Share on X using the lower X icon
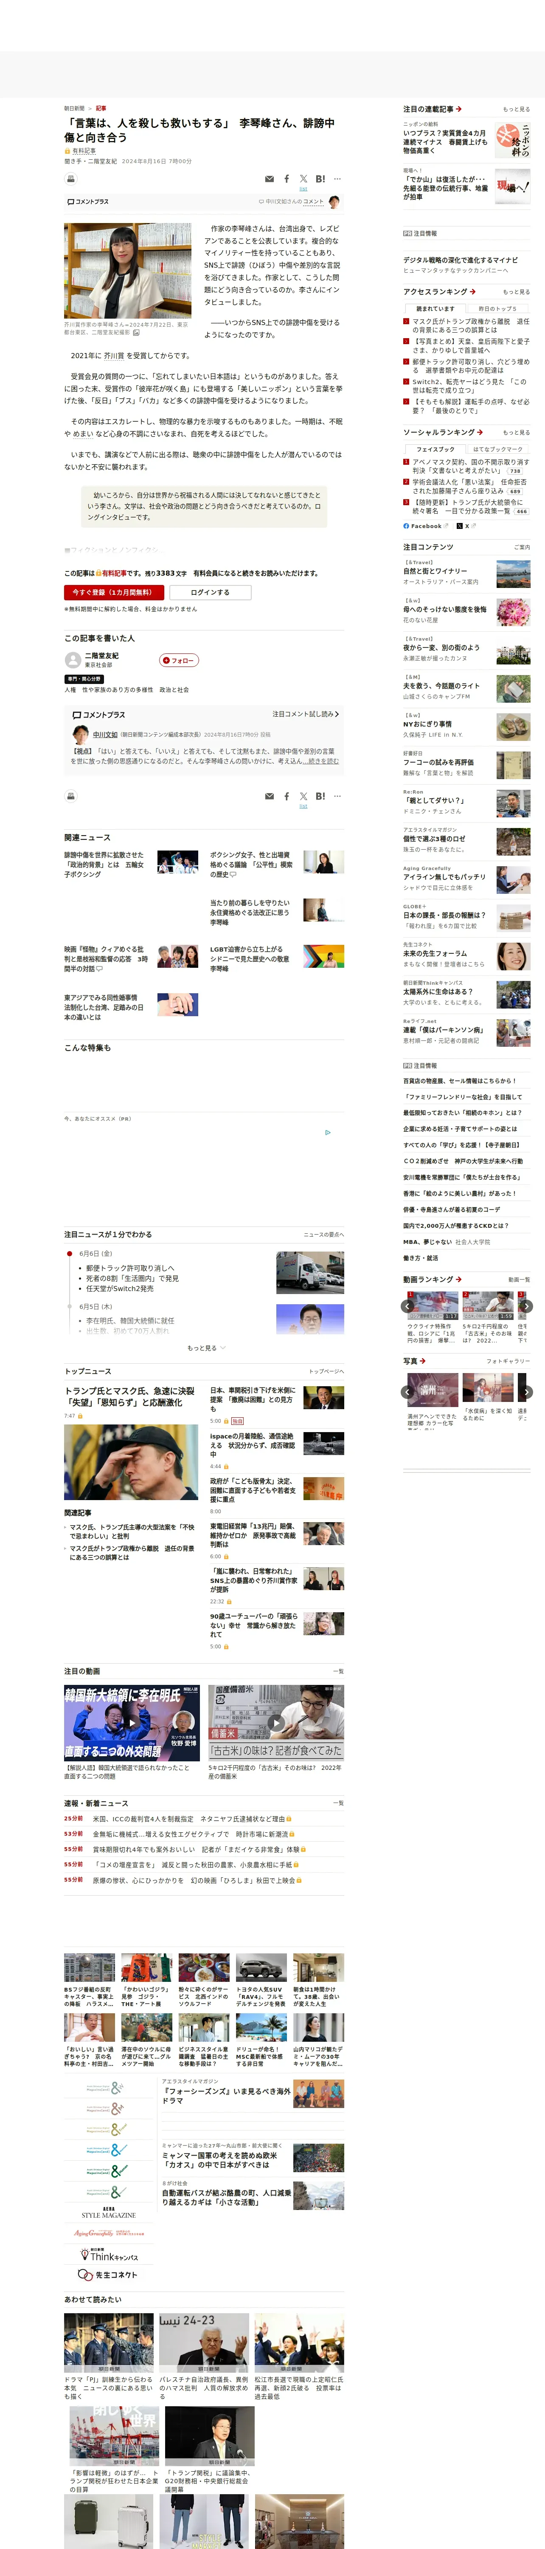This screenshot has height=2549, width=545. click(303, 796)
